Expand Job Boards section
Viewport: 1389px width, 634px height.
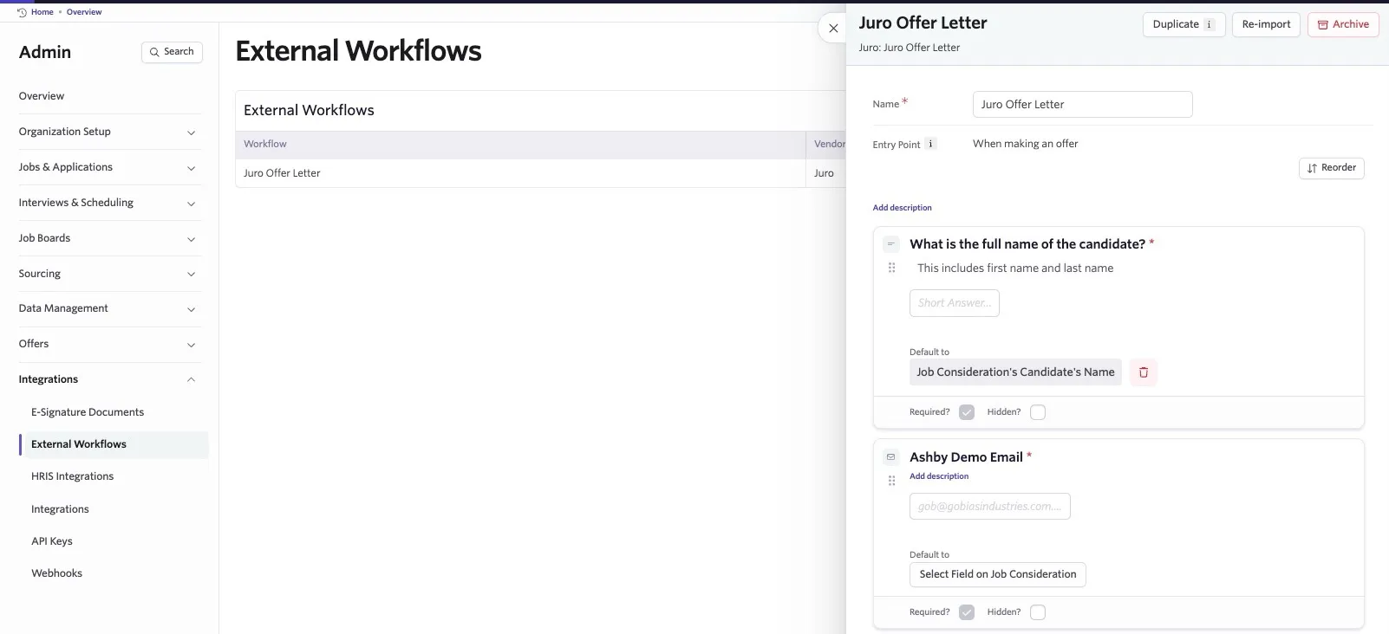tap(109, 238)
